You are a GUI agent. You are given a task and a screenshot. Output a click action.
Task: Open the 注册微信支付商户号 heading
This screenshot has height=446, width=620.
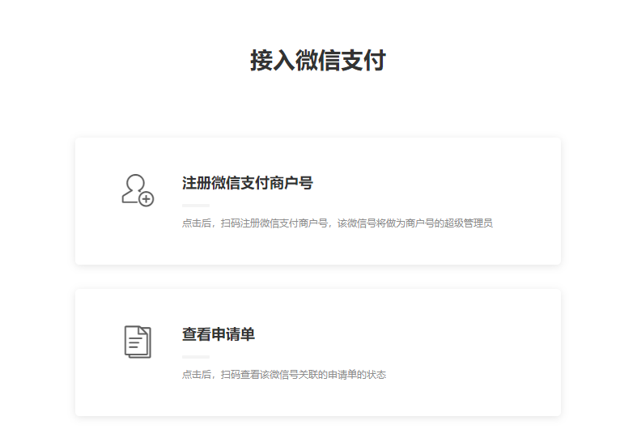click(x=248, y=183)
